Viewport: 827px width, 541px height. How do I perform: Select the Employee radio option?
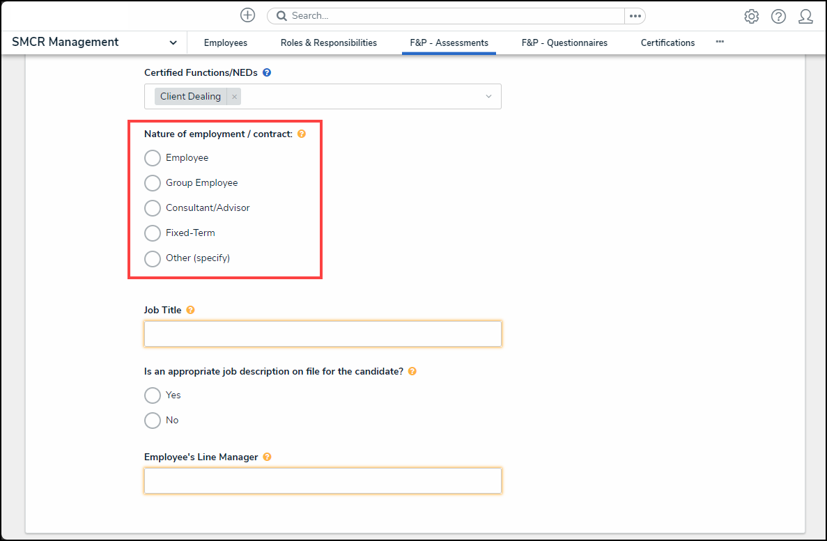(x=153, y=158)
